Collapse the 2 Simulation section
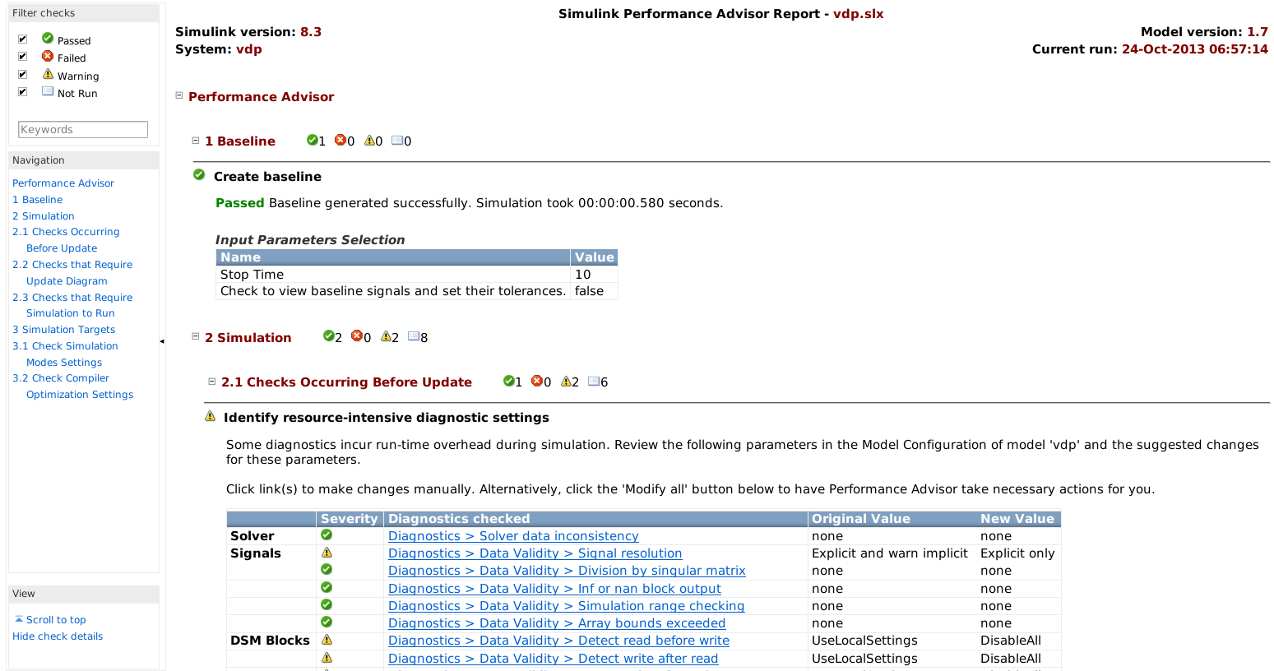Image resolution: width=1274 pixels, height=671 pixels. (196, 336)
